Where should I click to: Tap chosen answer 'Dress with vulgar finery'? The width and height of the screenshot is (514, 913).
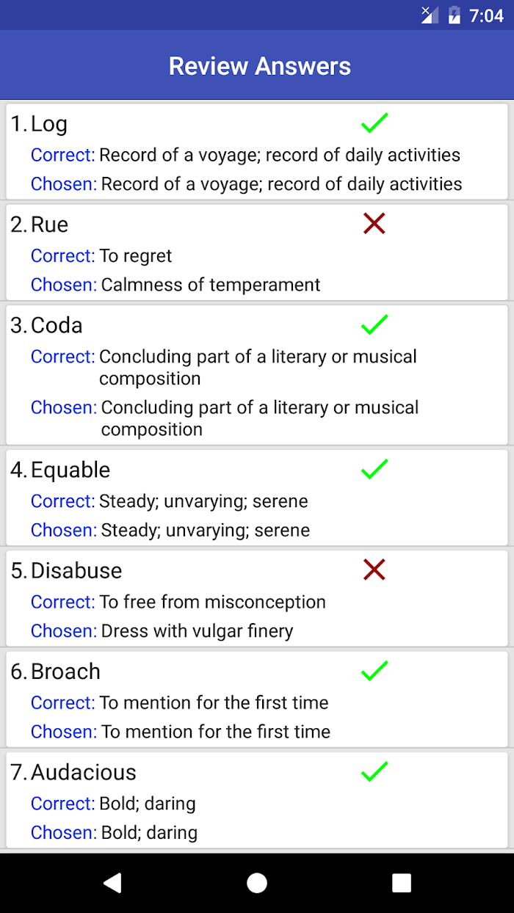[x=198, y=631]
